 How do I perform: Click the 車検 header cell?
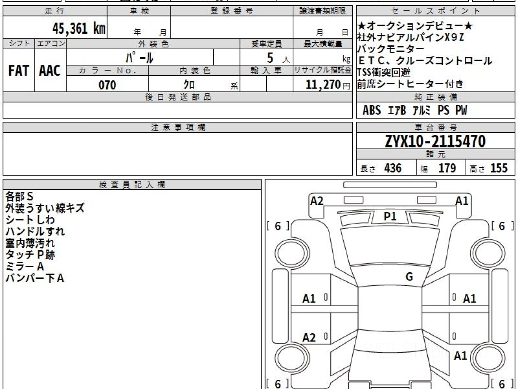139,11
